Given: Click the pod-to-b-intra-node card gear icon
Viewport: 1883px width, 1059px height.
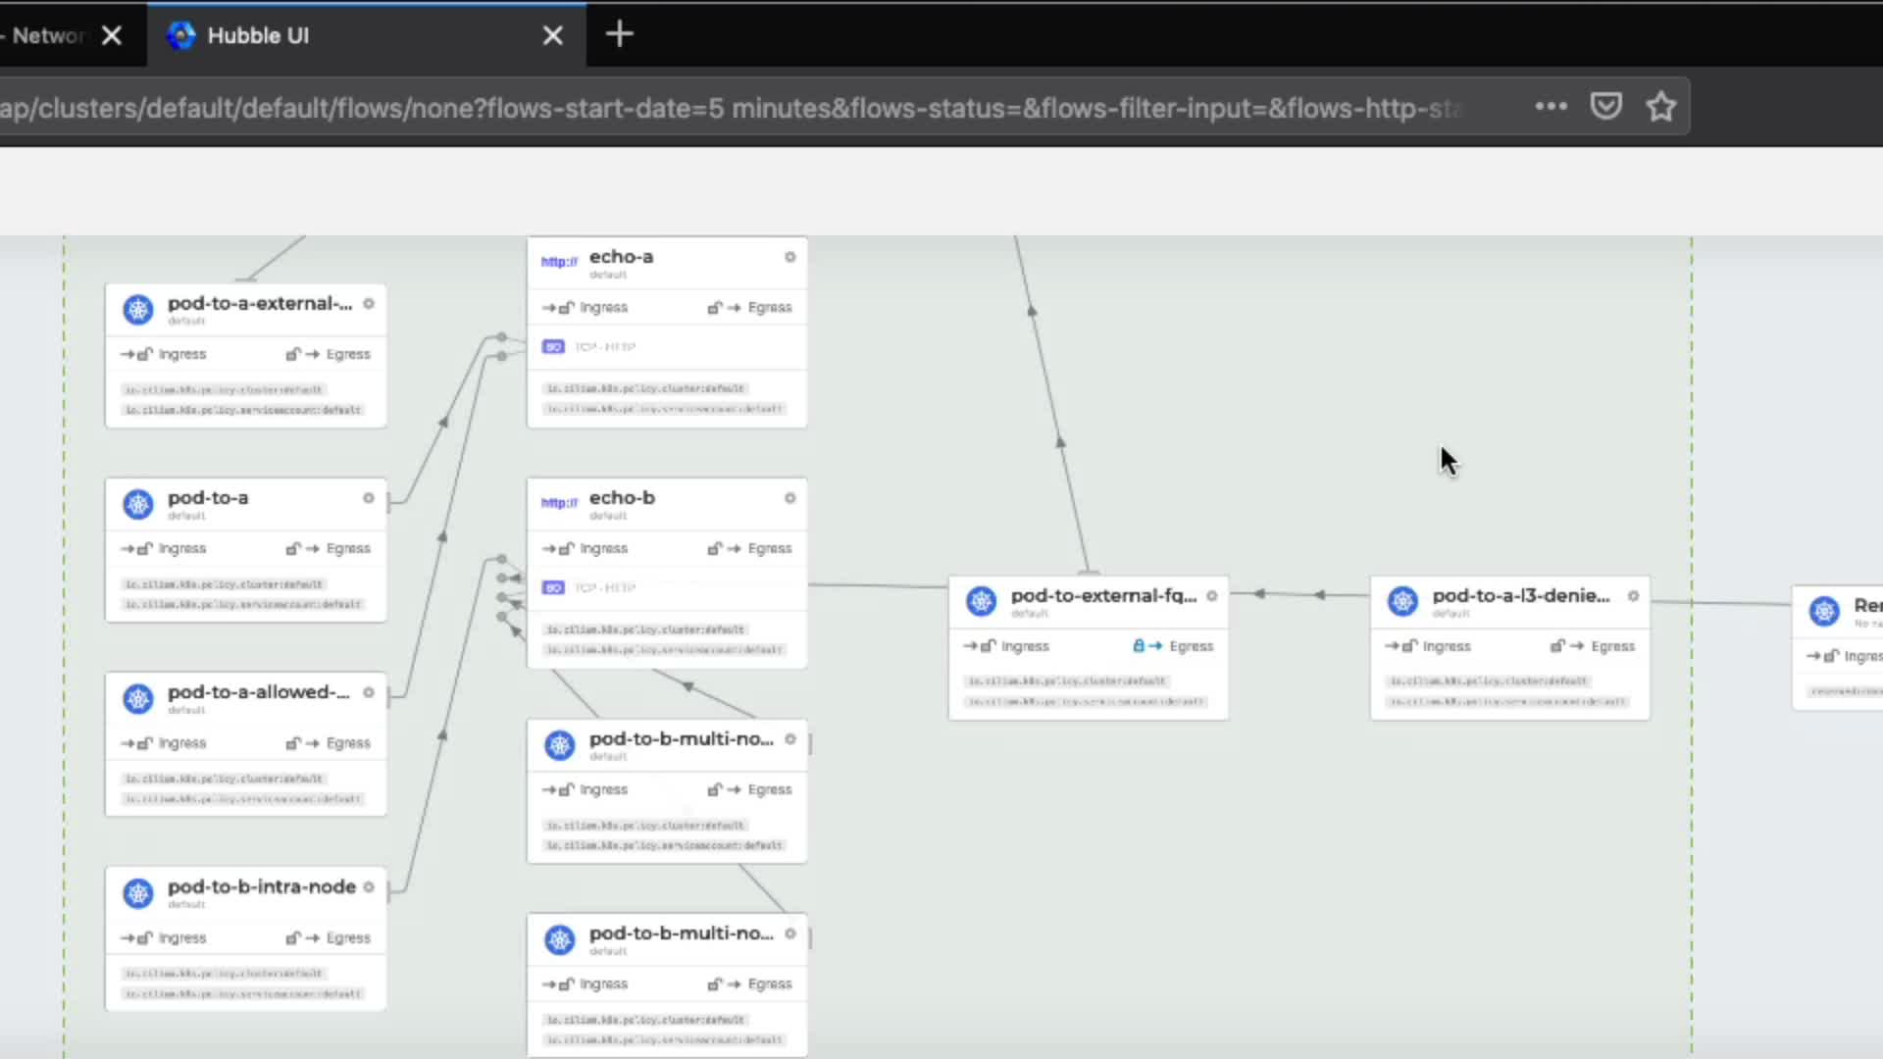Looking at the screenshot, I should (369, 887).
